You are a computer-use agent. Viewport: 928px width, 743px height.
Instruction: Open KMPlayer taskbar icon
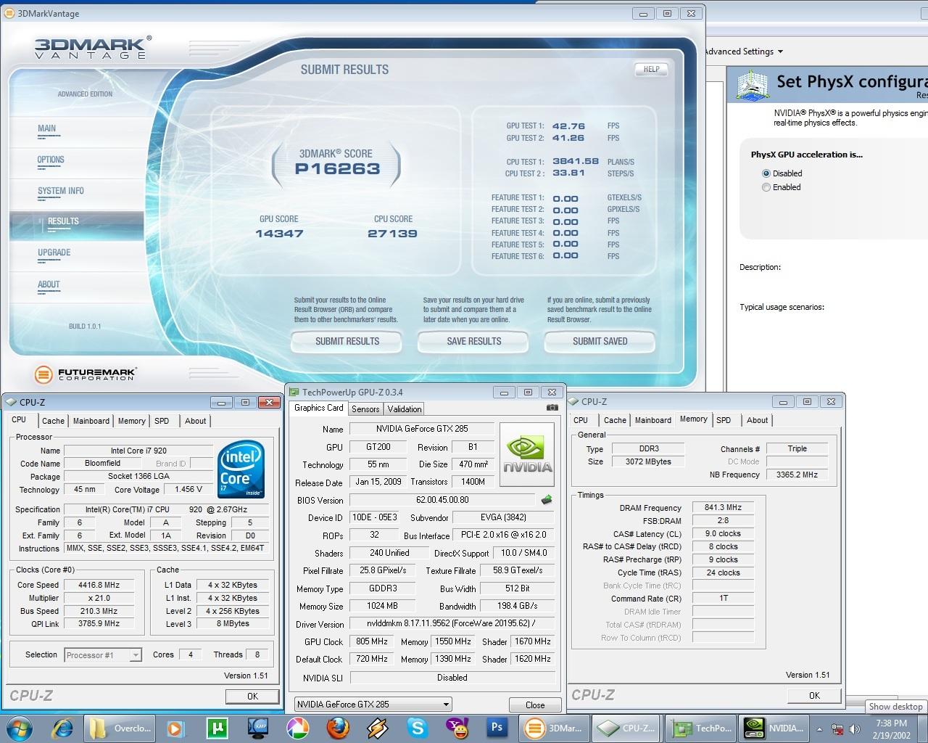(x=258, y=728)
